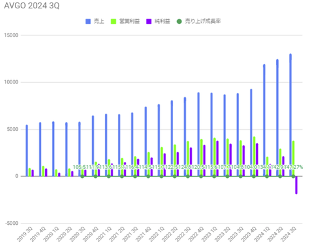This screenshot has width=309, height=246.
Task: Click the 2023 2Q x-axis label
Action: [x=222, y=234]
